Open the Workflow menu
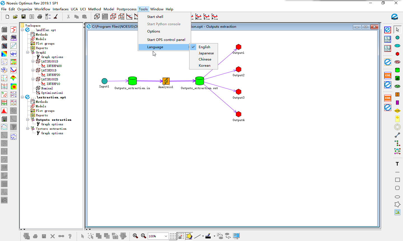The image size is (403, 241). click(x=42, y=9)
